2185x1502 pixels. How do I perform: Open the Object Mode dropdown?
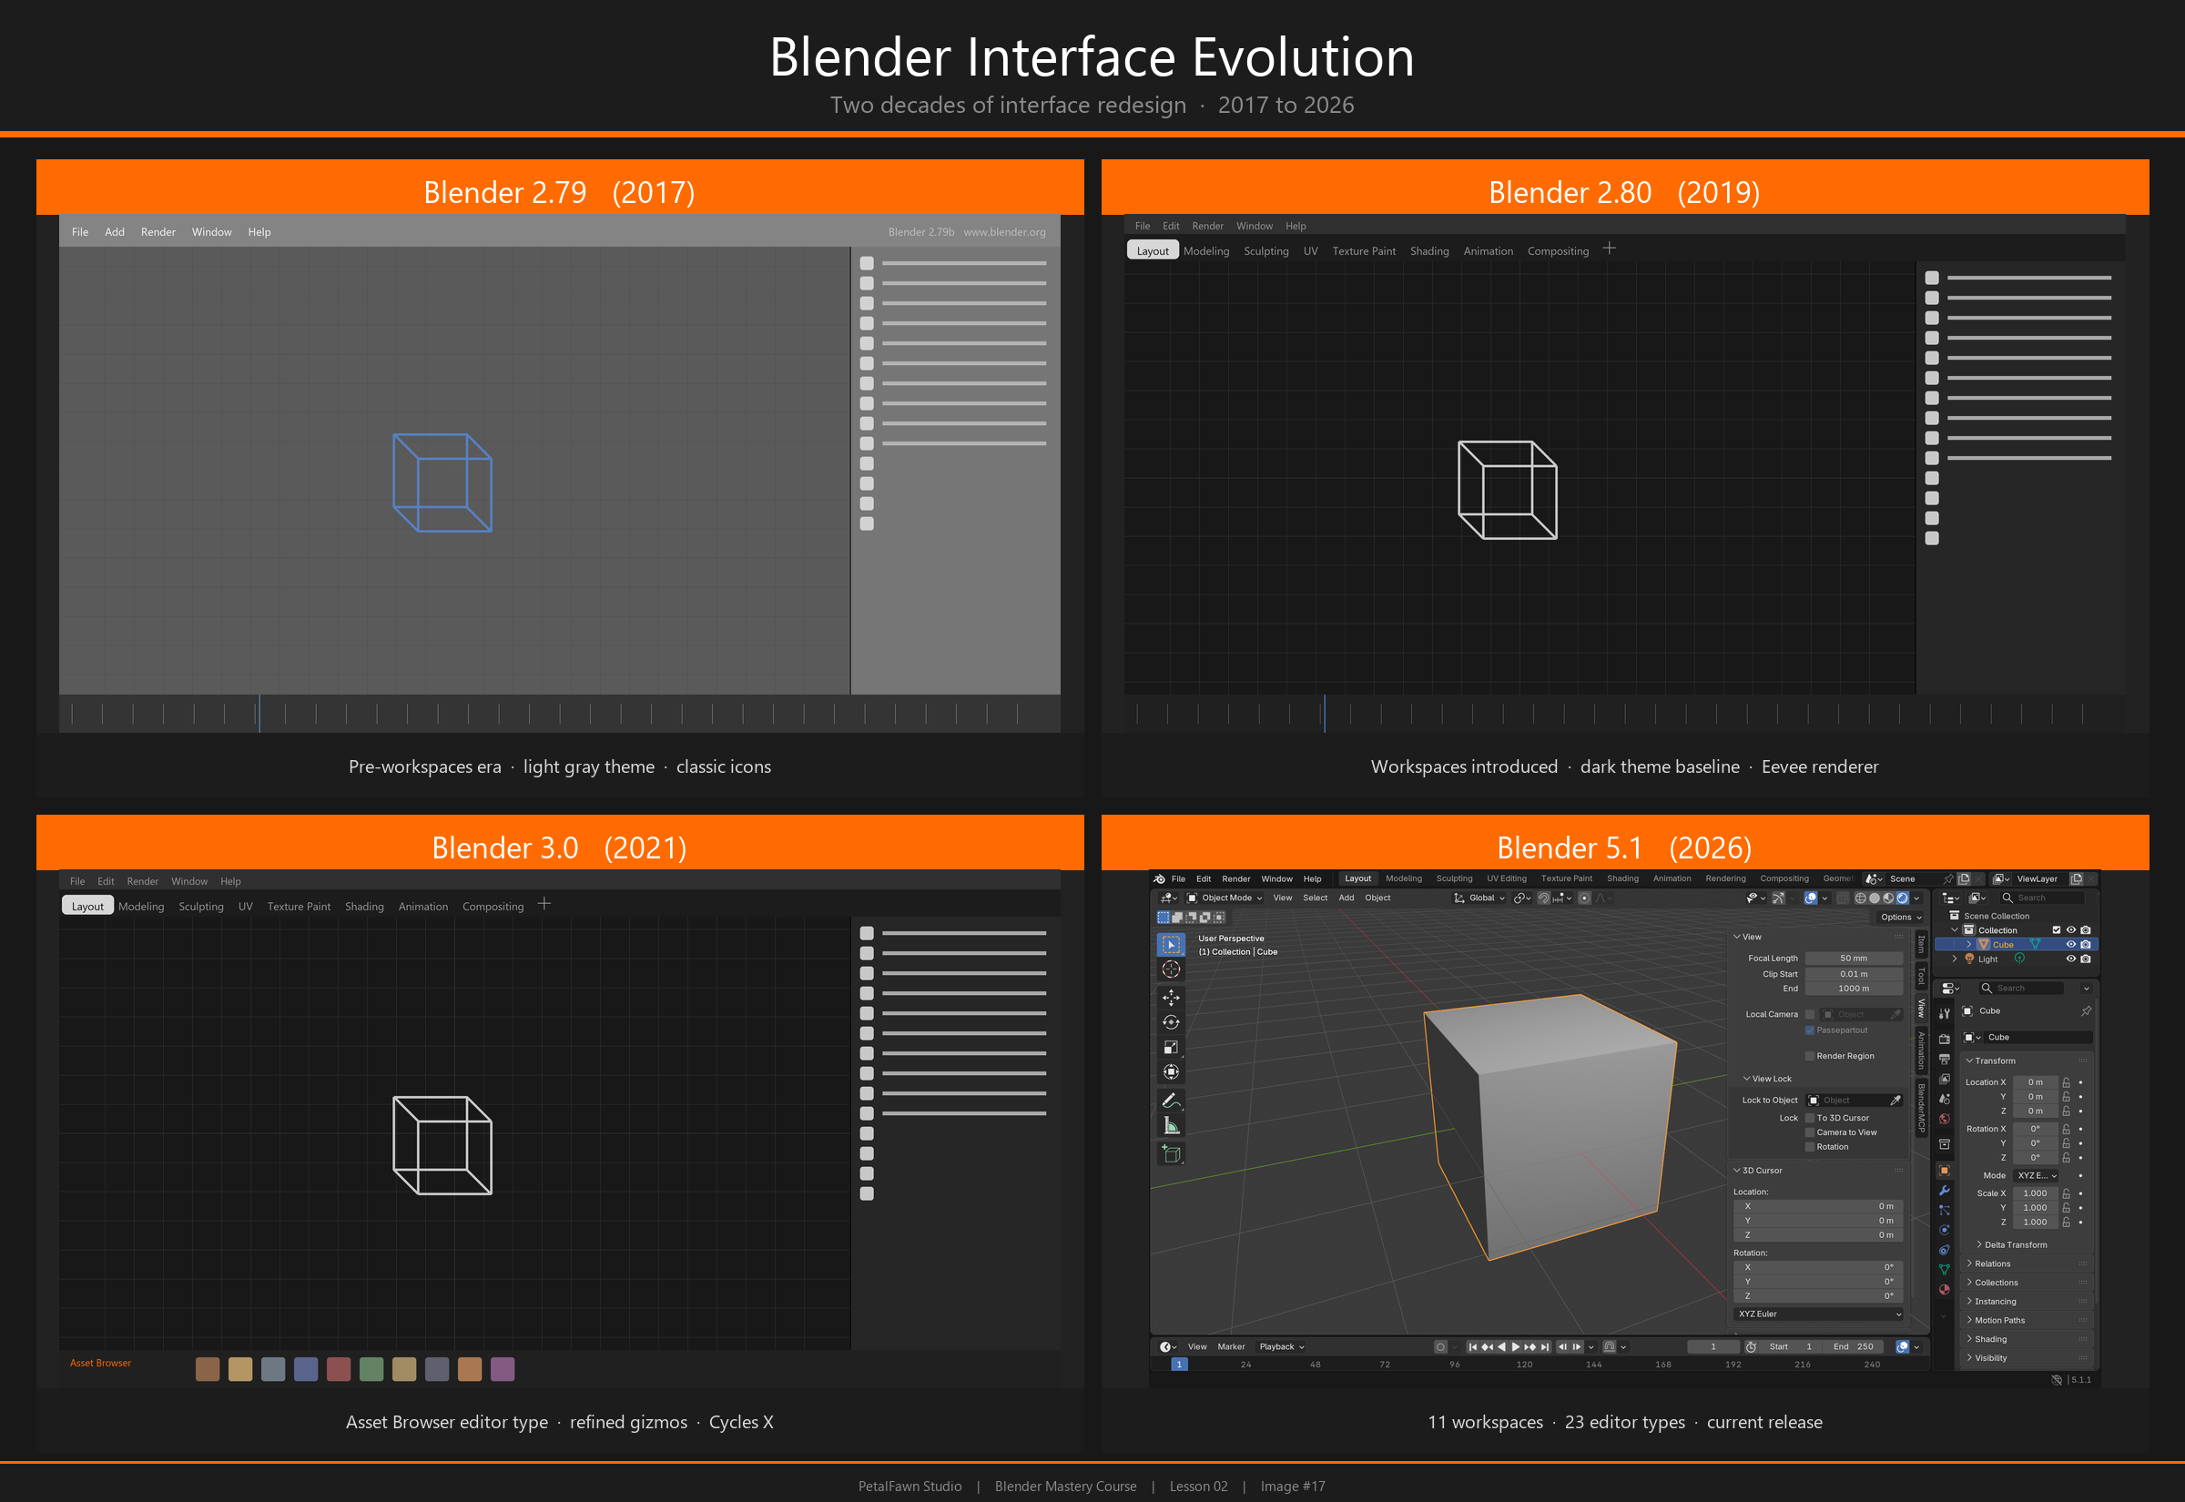[1225, 898]
